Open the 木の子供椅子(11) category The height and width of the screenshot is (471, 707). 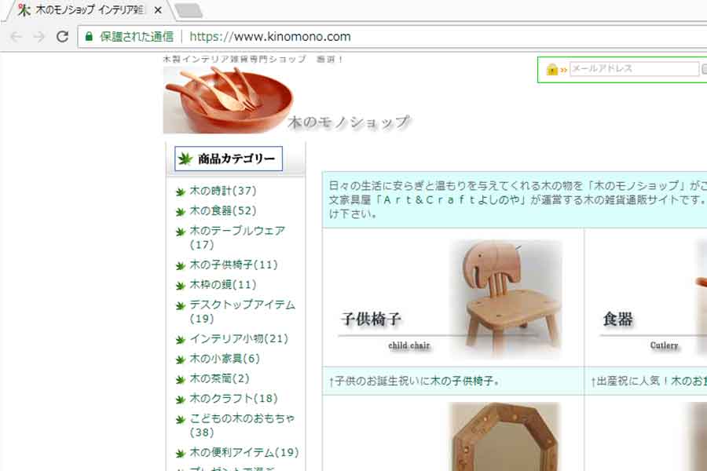tap(233, 265)
